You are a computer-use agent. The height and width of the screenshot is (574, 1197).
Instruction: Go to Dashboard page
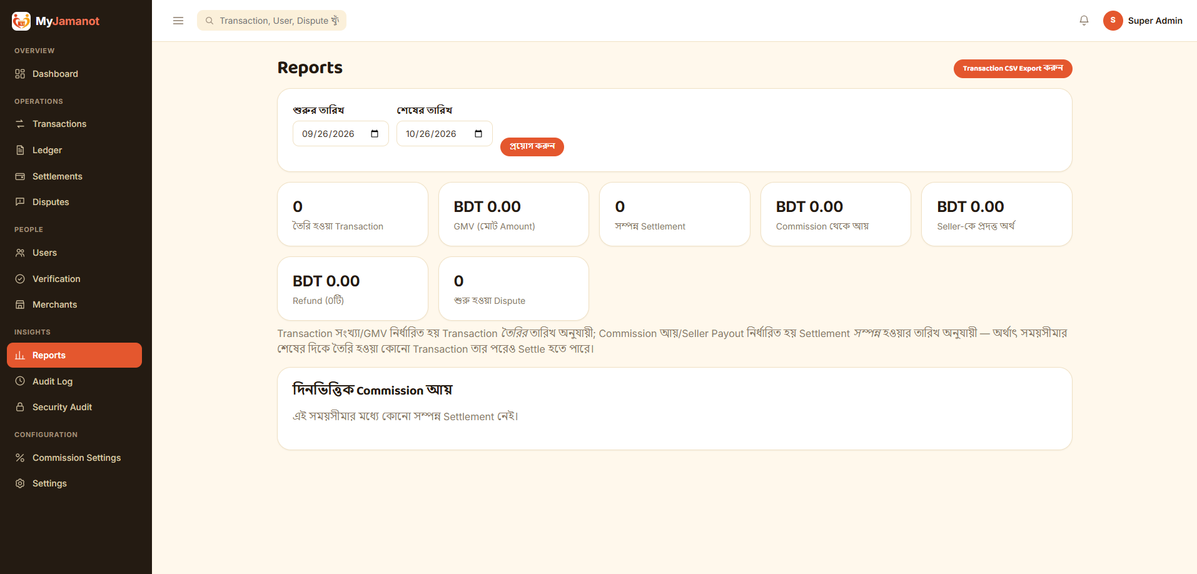click(74, 74)
